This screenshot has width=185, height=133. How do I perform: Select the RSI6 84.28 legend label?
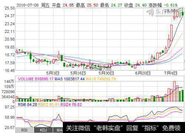tap(27, 105)
